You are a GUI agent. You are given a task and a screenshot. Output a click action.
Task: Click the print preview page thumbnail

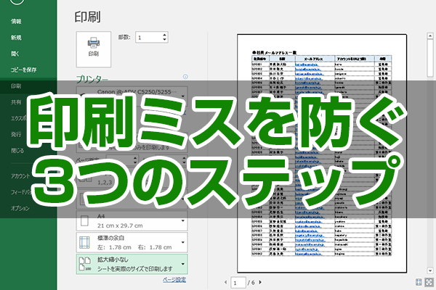[x=322, y=154]
